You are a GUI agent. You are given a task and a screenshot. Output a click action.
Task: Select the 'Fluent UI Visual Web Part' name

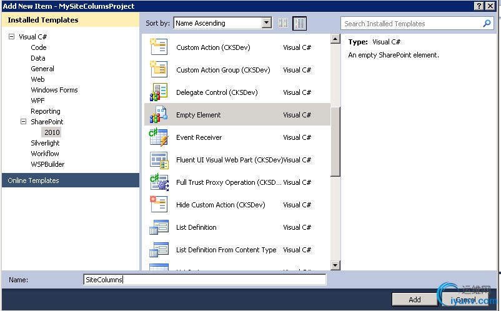point(229,160)
